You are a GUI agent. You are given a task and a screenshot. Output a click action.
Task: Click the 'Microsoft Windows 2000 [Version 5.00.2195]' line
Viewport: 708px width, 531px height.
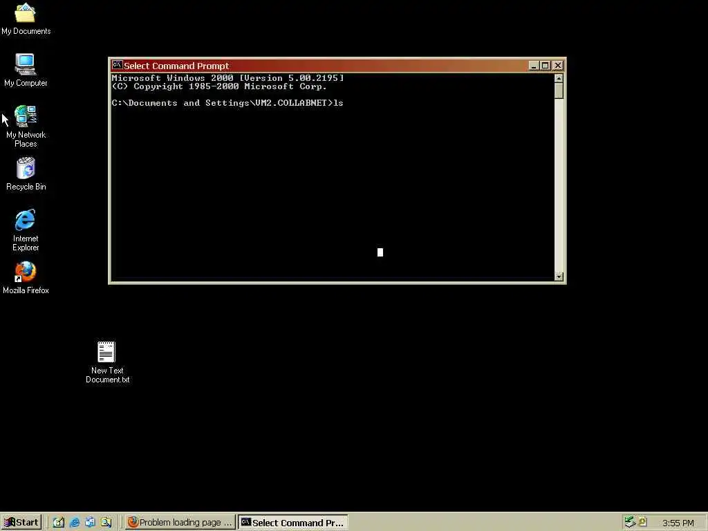coord(227,77)
